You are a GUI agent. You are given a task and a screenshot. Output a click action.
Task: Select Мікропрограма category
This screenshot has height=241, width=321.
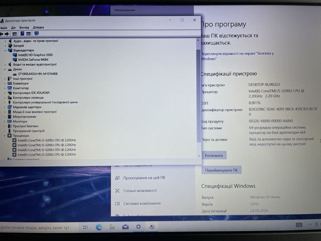(25, 117)
